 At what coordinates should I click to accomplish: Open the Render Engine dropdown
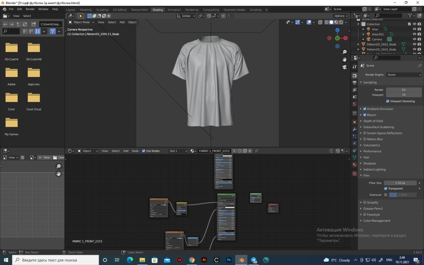point(404,75)
